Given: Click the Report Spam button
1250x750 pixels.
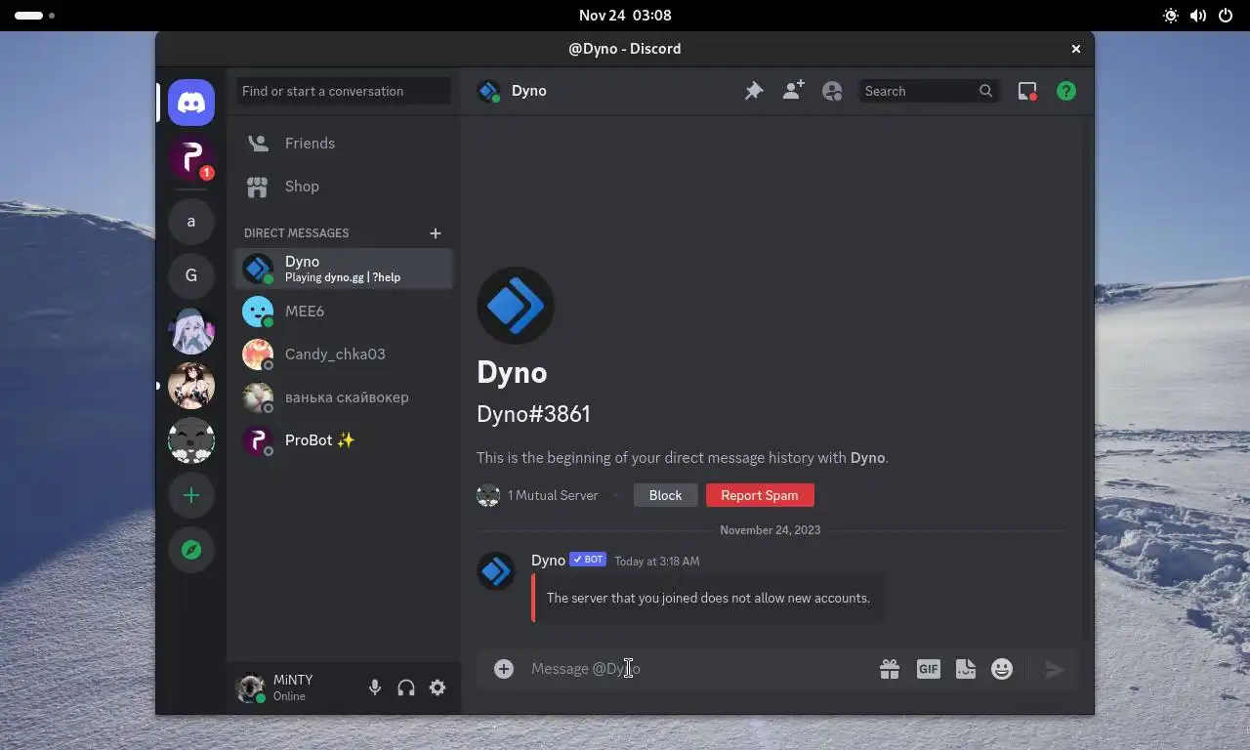Looking at the screenshot, I should point(760,495).
